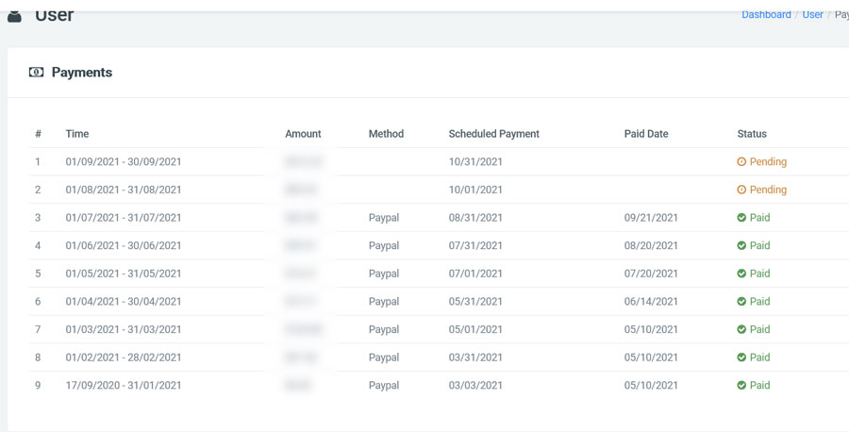Click the Method column header
The image size is (849, 432).
(386, 134)
